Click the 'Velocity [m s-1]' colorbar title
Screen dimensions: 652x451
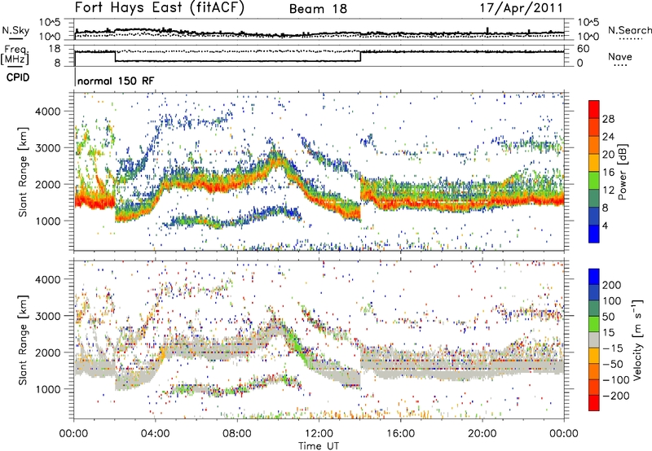[637, 339]
